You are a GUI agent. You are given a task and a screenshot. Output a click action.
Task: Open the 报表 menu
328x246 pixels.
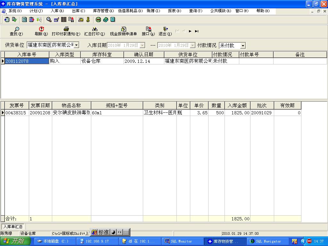coord(174,11)
